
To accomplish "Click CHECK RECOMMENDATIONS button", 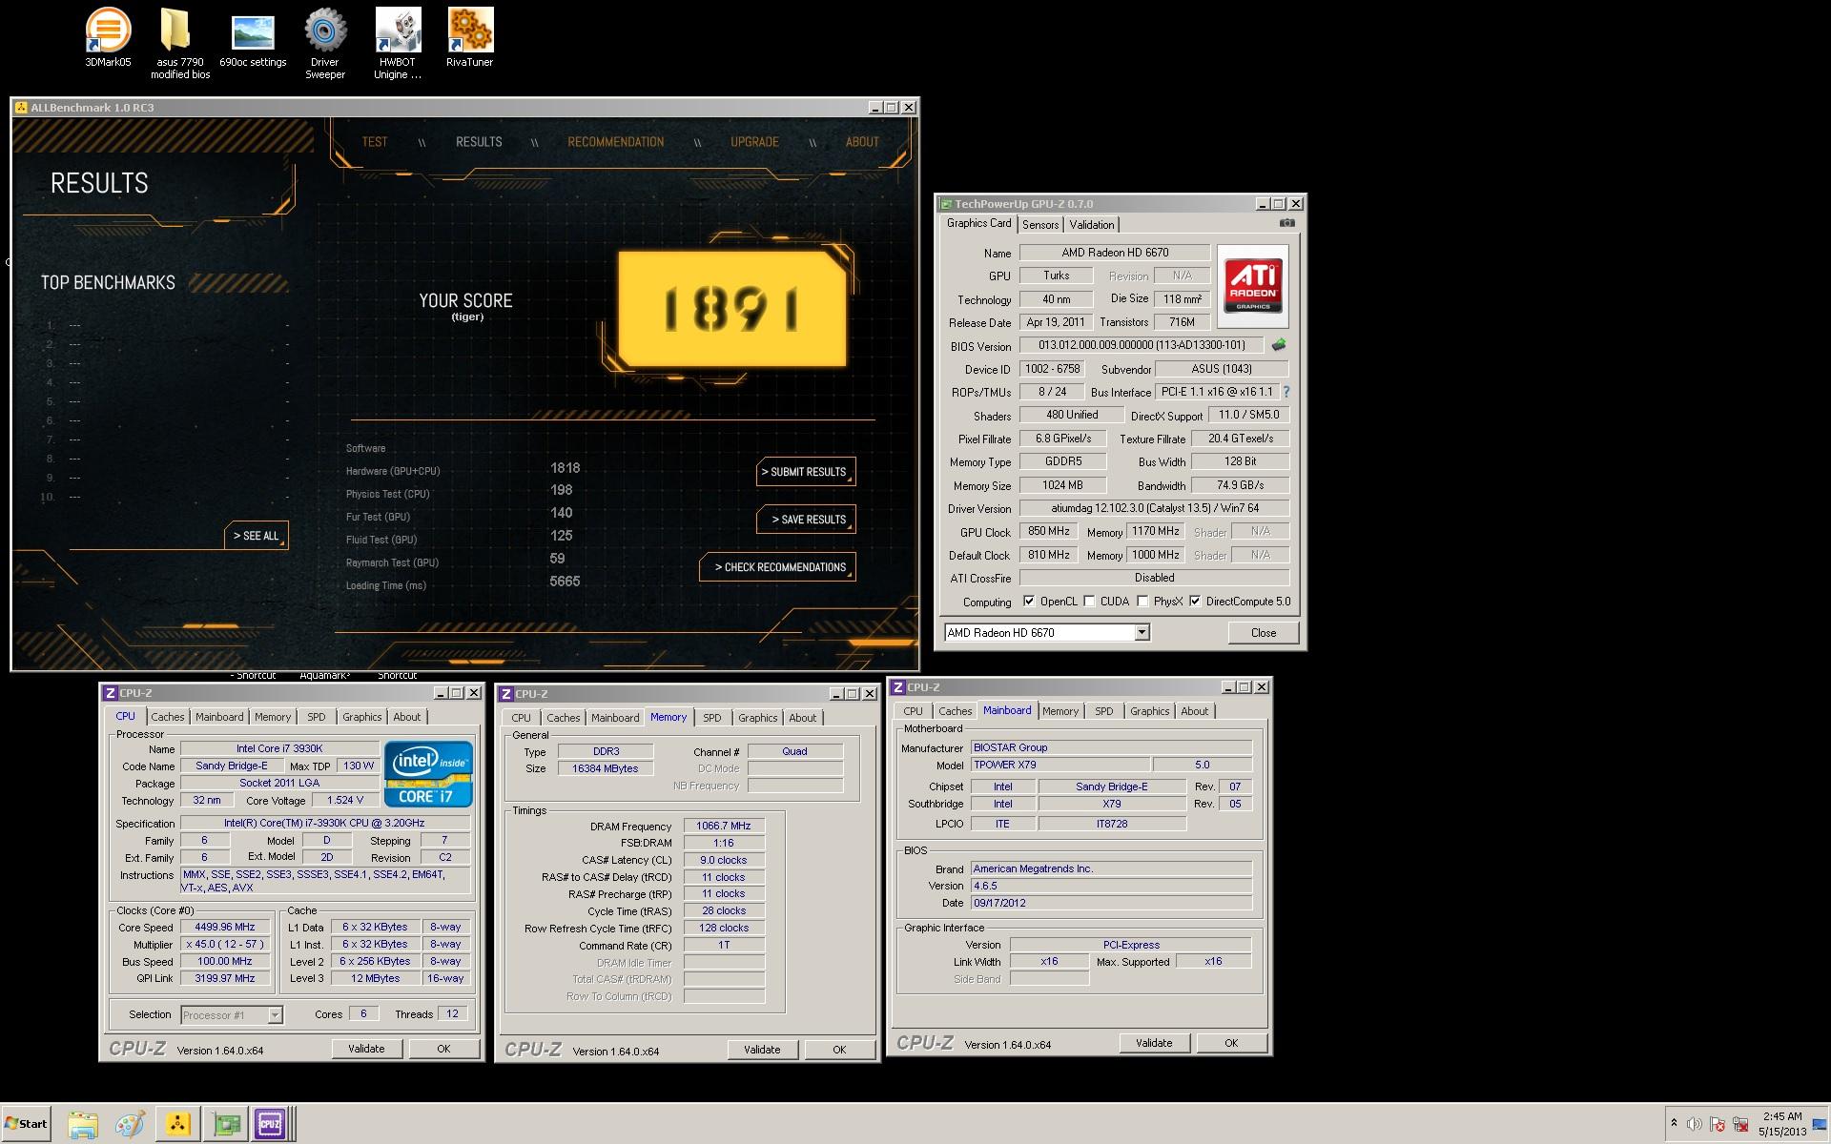I will click(778, 567).
